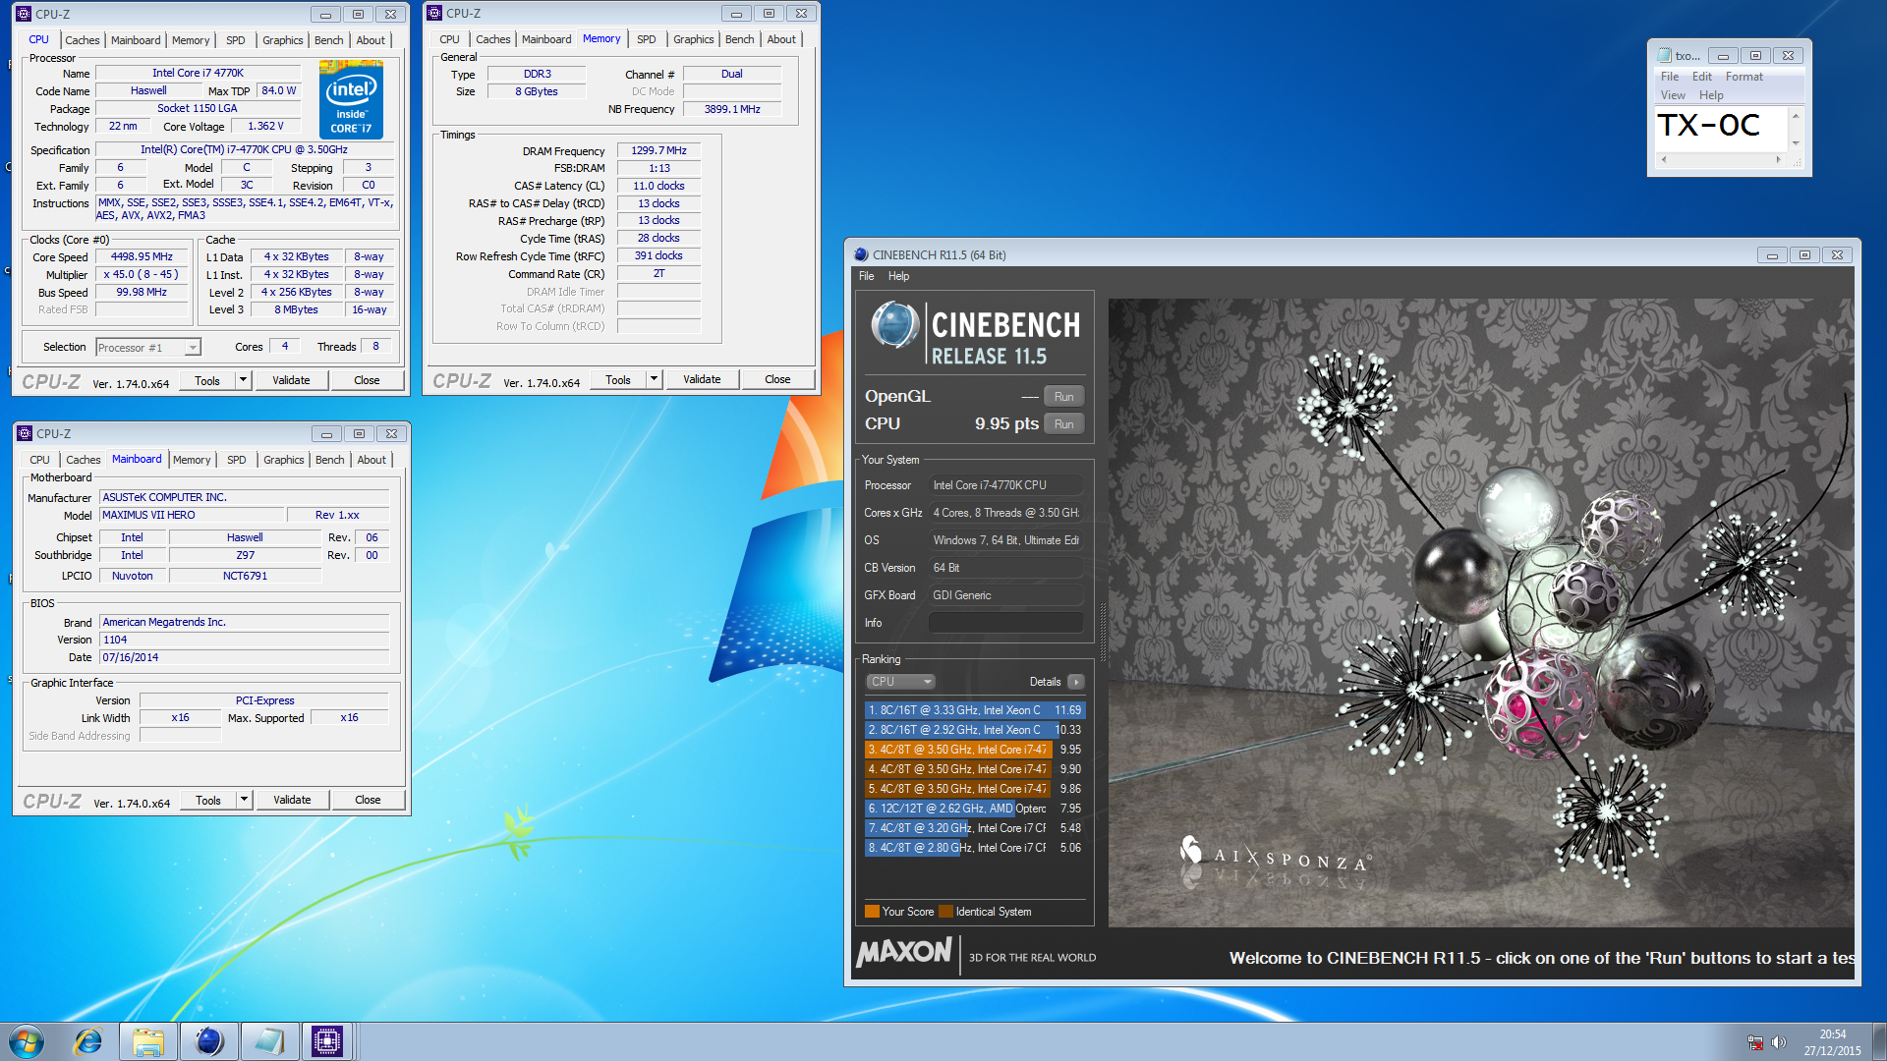
Task: Click the Details arrow in Ranking
Action: (x=1076, y=682)
